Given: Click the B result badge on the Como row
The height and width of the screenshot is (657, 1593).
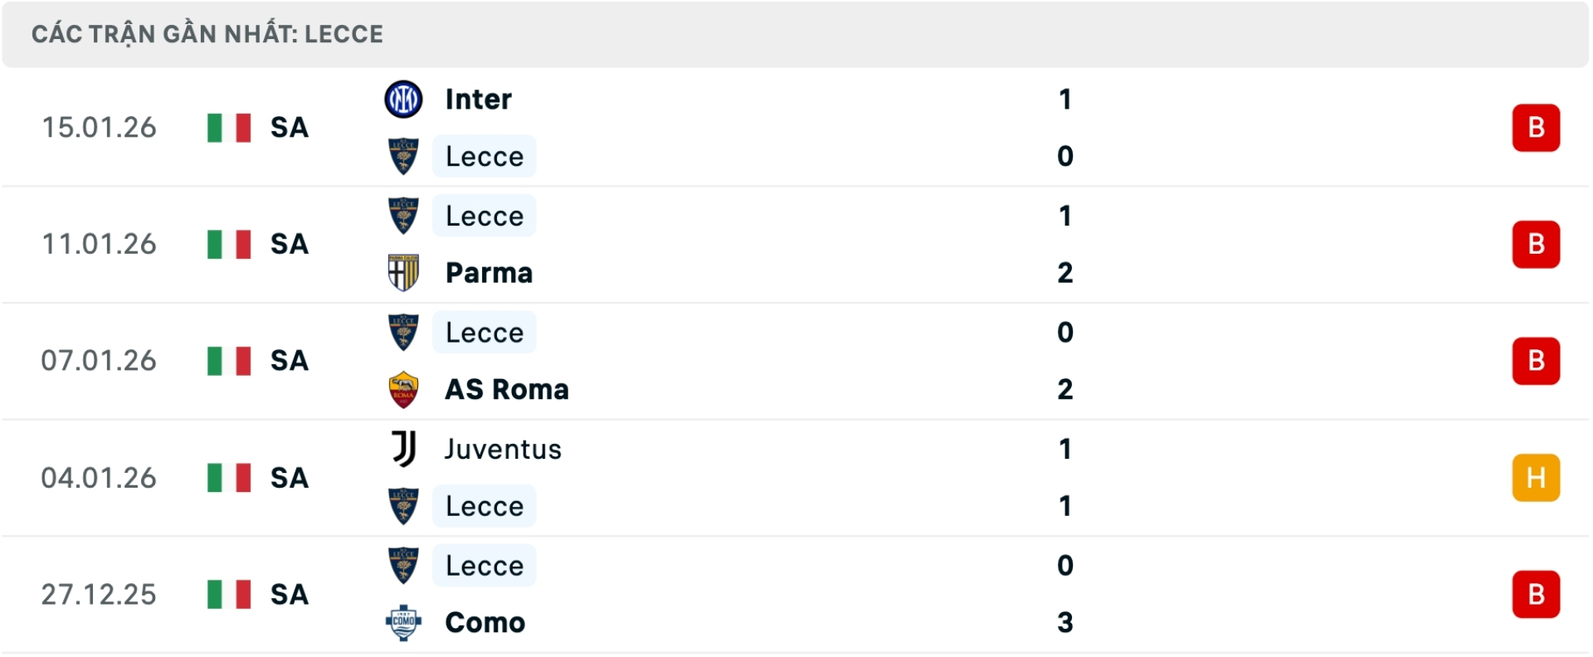Looking at the screenshot, I should pos(1537,594).
